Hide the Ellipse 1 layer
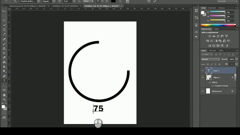This screenshot has width=240, height=135. [202, 78]
